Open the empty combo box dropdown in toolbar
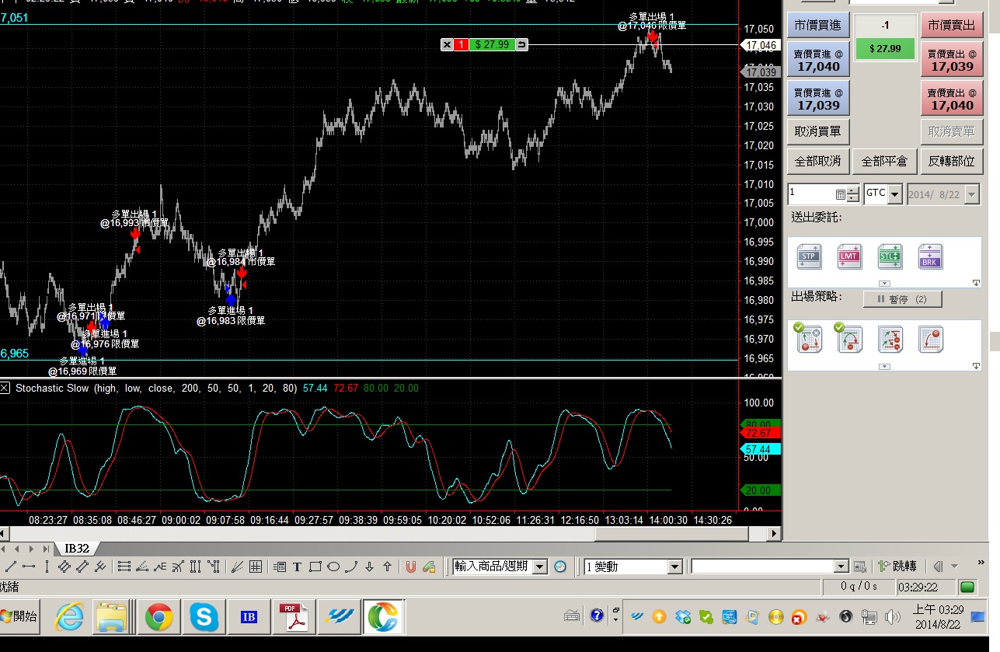 tap(841, 567)
